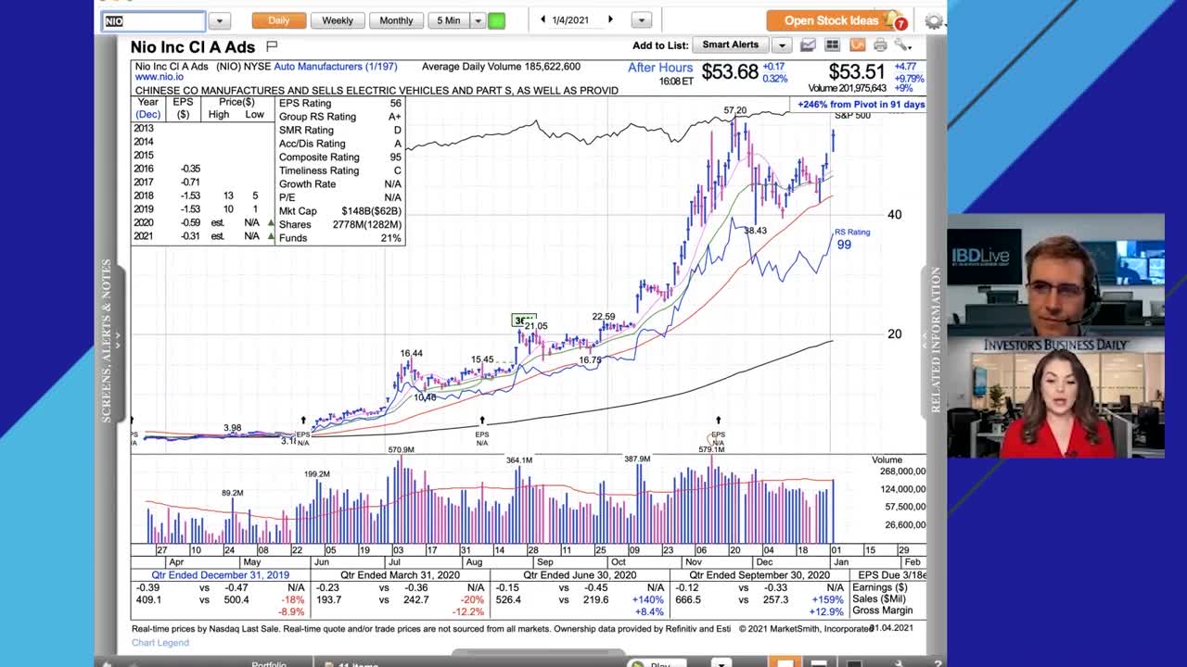Screen dimensions: 1187x667
Task: Click the Open Stock Ideas button
Action: point(831,20)
